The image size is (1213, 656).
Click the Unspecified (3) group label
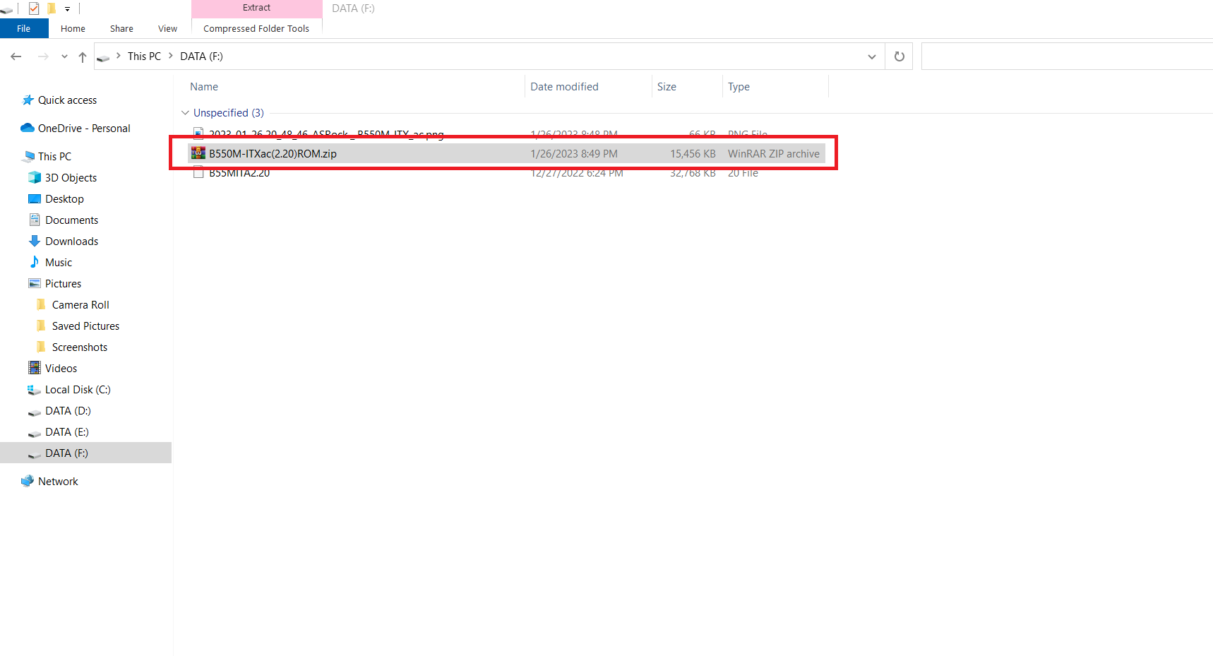pos(229,113)
